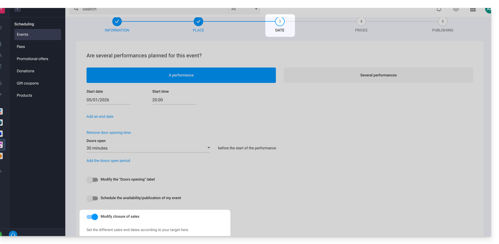Click the Remove door opening time link

[x=109, y=133]
